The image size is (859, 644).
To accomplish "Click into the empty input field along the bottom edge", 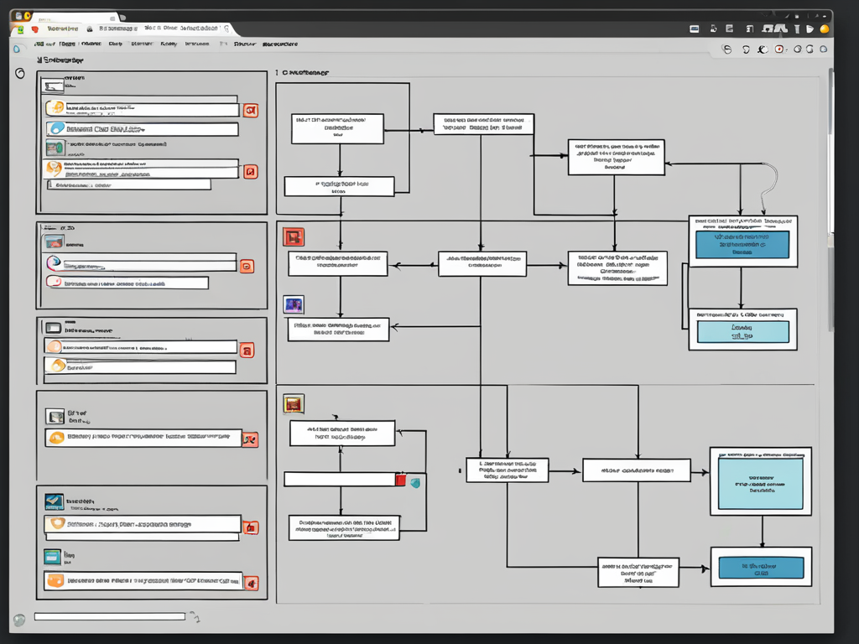I will 110,616.
